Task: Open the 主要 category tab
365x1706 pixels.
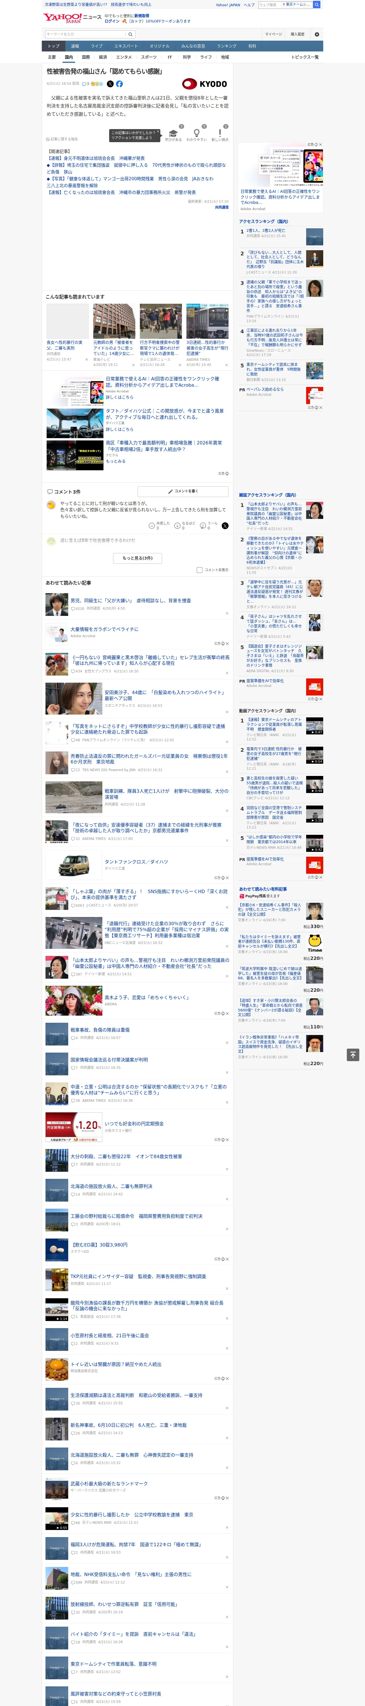Action: [52, 57]
